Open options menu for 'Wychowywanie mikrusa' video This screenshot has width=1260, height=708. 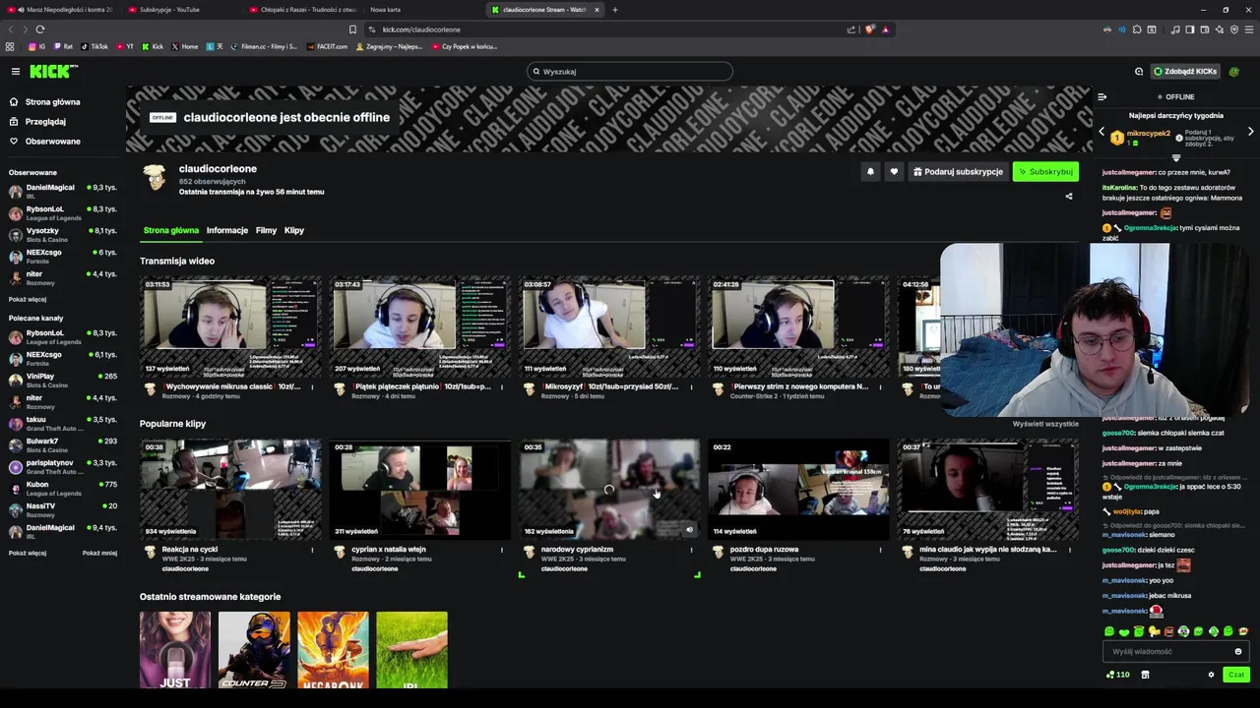[313, 387]
